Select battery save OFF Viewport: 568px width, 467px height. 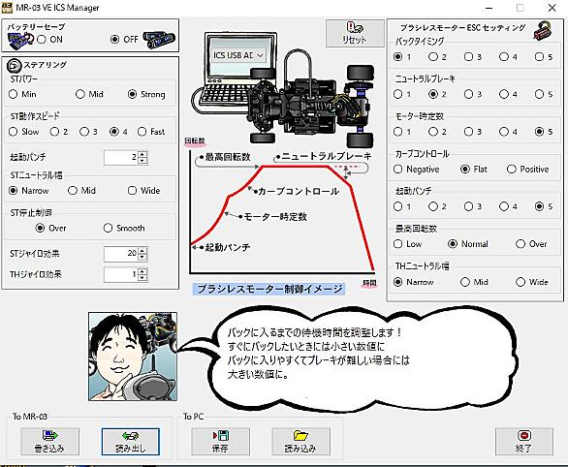[x=124, y=39]
